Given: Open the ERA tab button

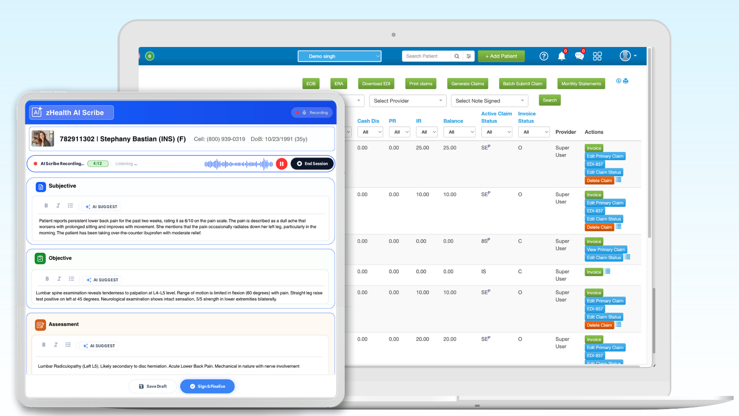Looking at the screenshot, I should 339,84.
